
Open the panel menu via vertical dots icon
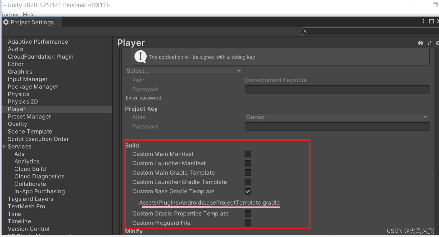pos(423,21)
